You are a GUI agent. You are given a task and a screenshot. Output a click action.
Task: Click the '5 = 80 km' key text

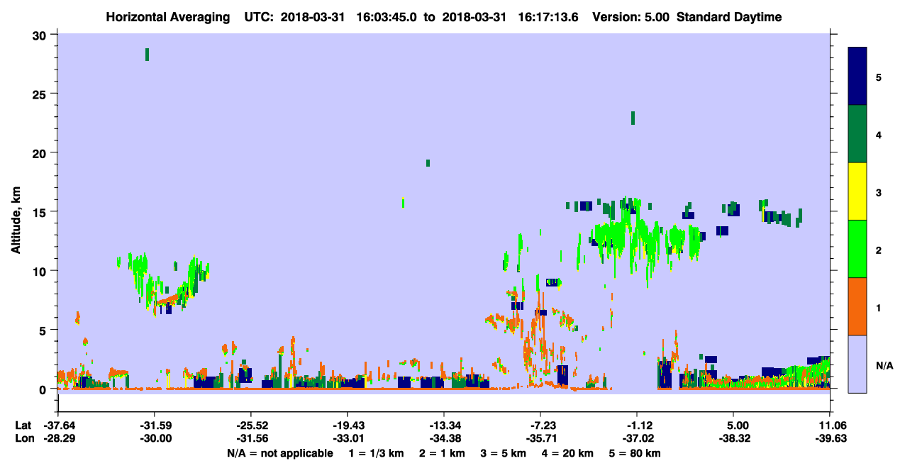point(635,453)
